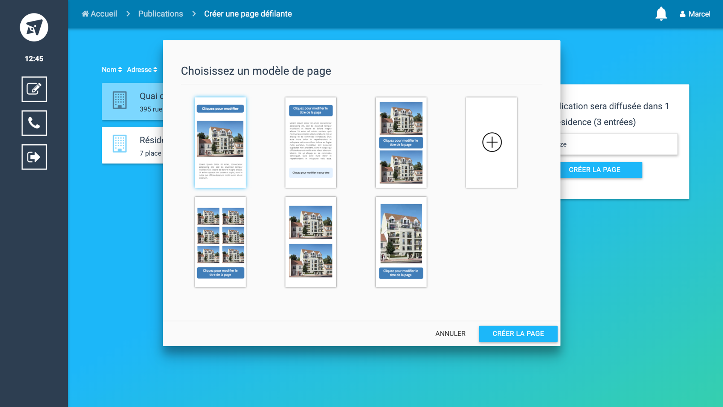Open the edit/compose sidebar icon
Image resolution: width=723 pixels, height=407 pixels.
(34, 89)
